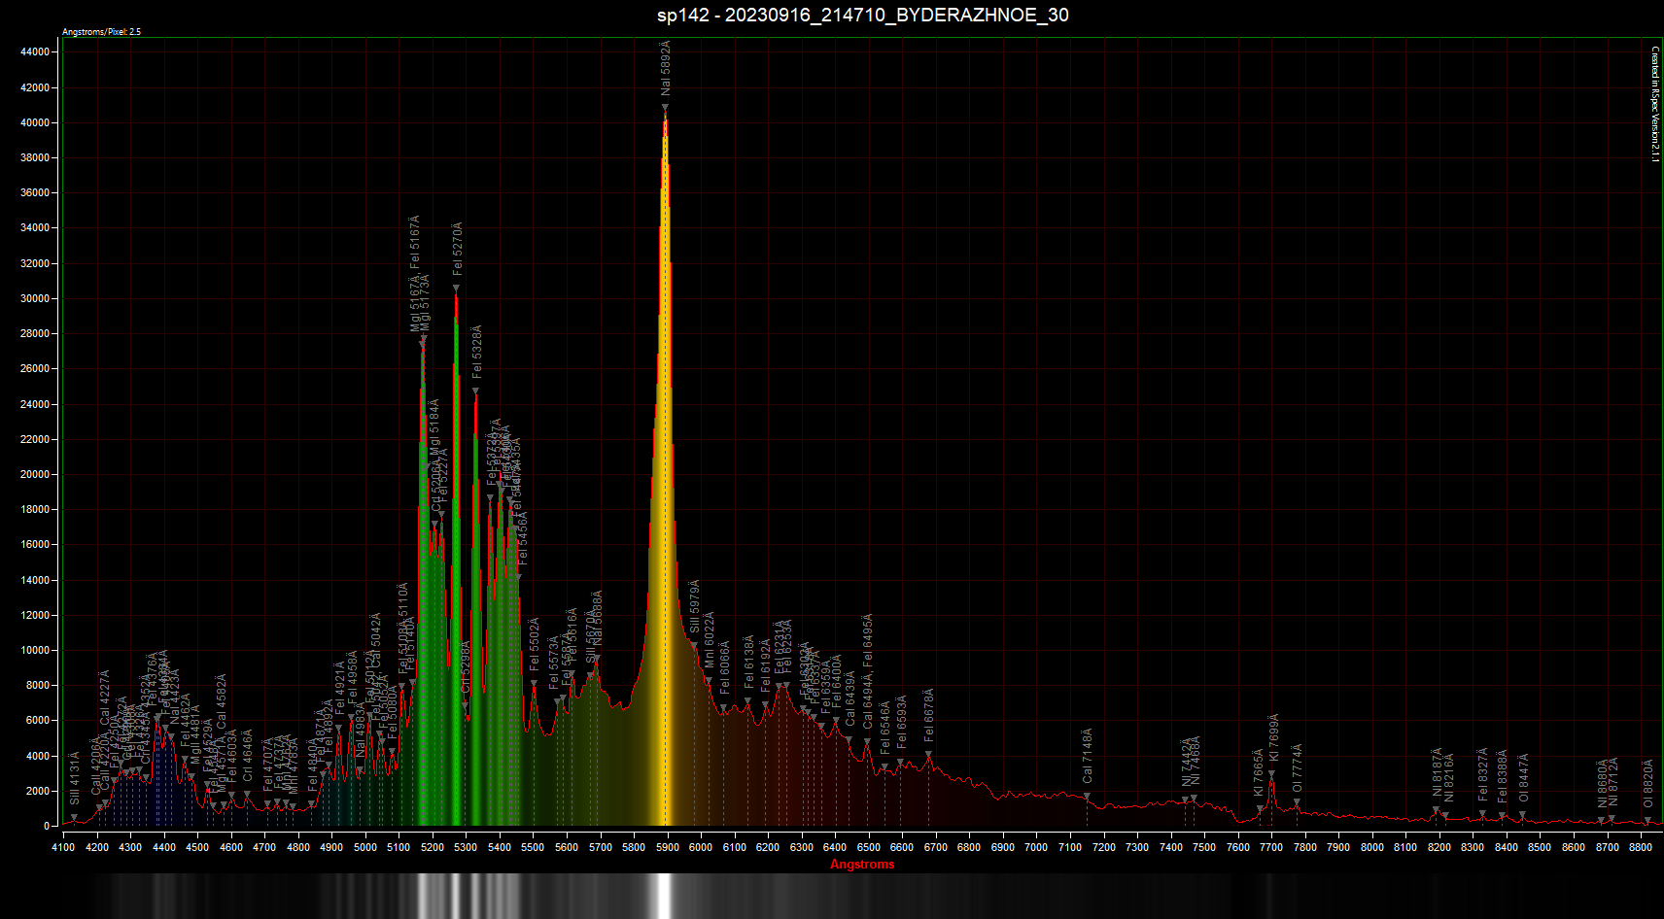Click the FeI 6678Å line label
Viewport: 1664px width, 919px height.
[929, 716]
